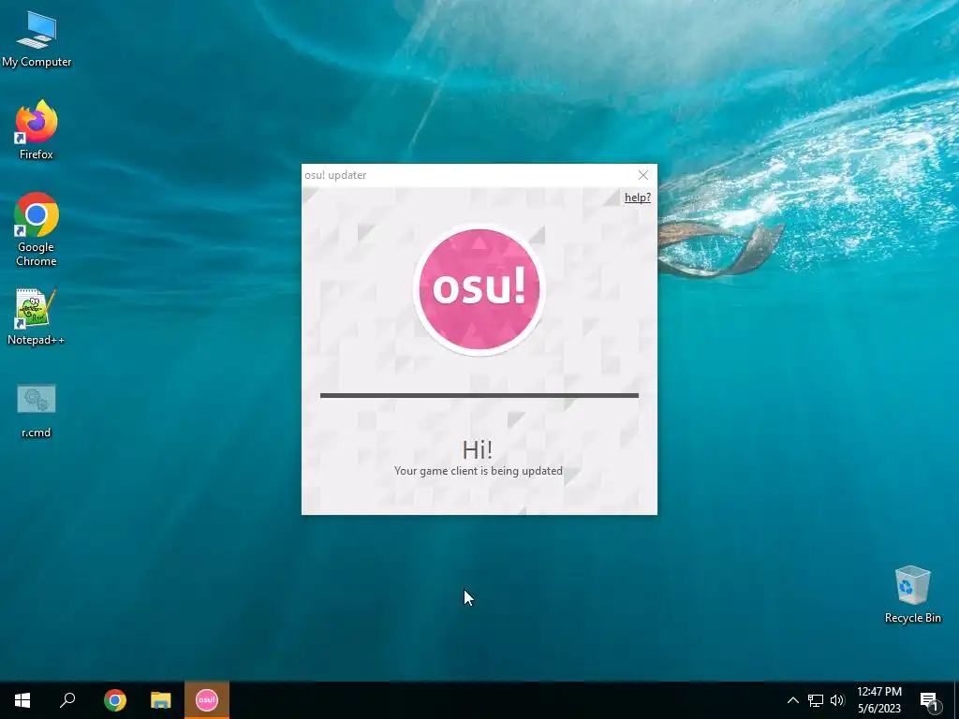Select the Recycle Bin icon

tap(912, 594)
